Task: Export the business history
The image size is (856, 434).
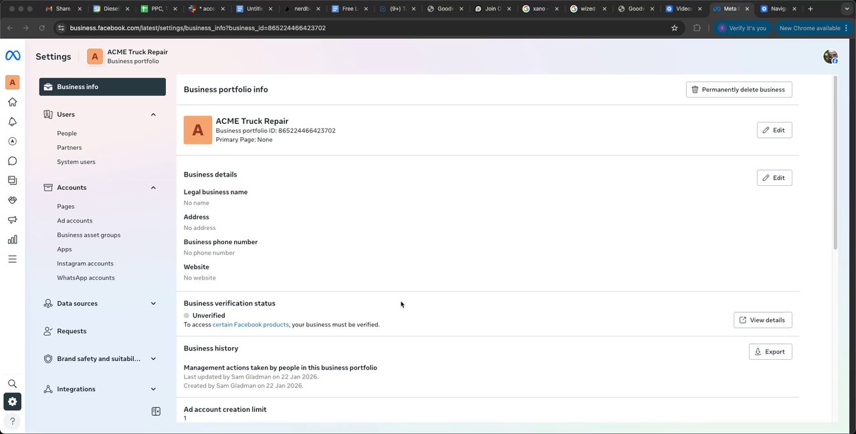Action: pos(770,352)
